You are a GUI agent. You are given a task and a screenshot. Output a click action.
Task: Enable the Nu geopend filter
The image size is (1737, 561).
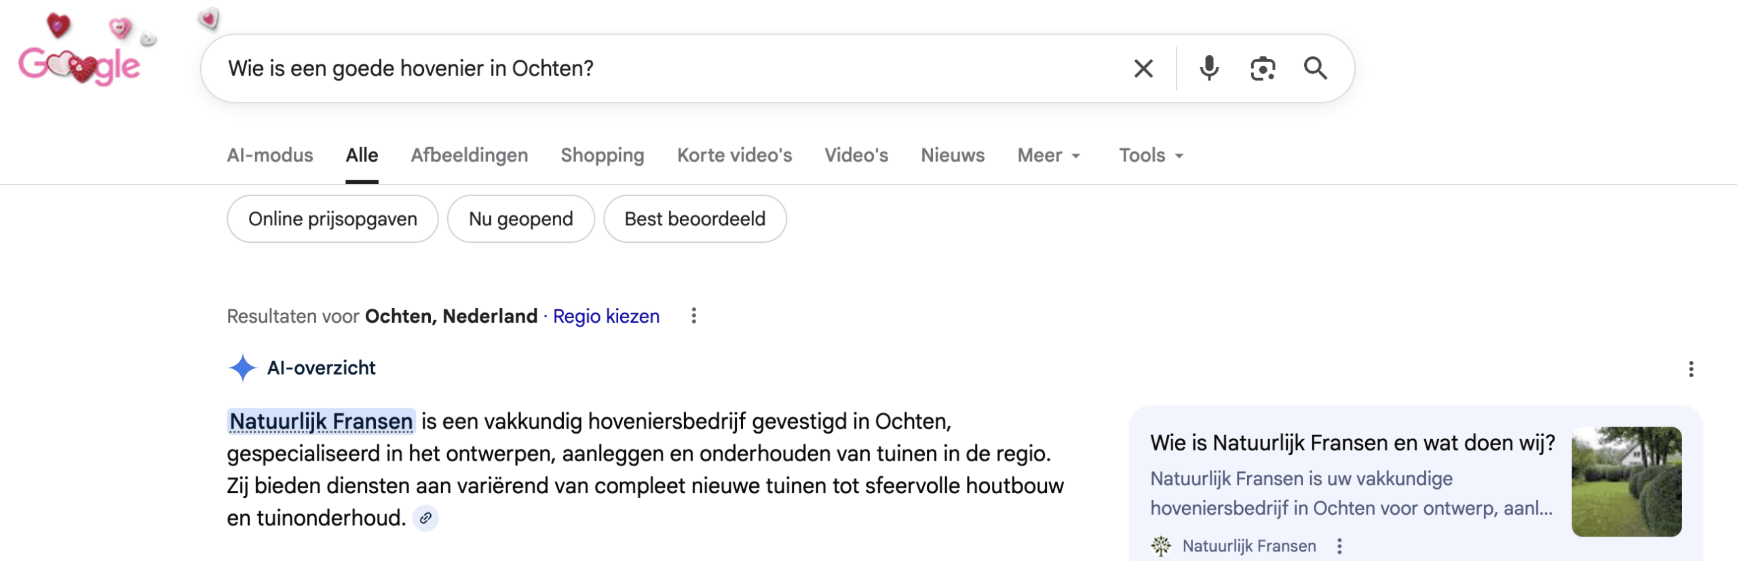tap(520, 218)
